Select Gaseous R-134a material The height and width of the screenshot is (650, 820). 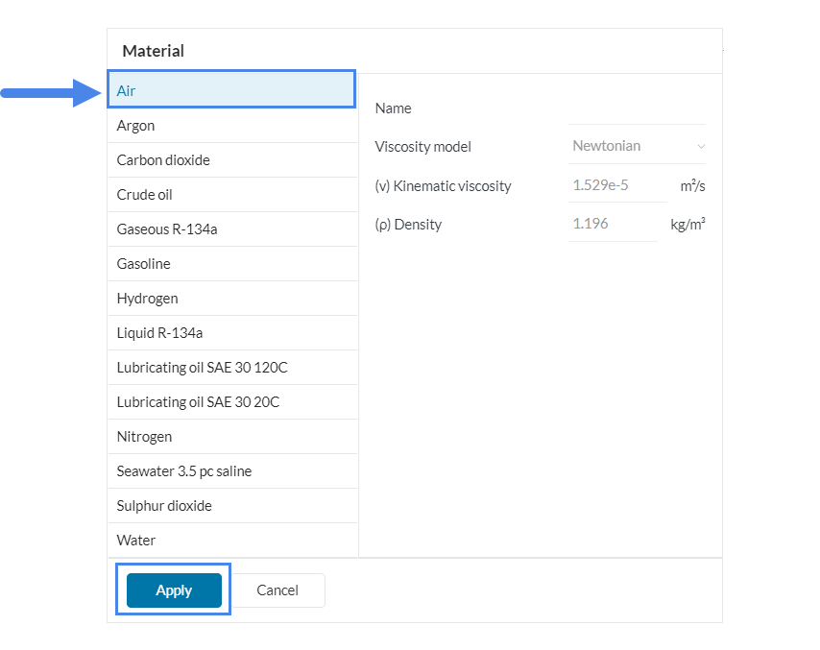tap(230, 229)
